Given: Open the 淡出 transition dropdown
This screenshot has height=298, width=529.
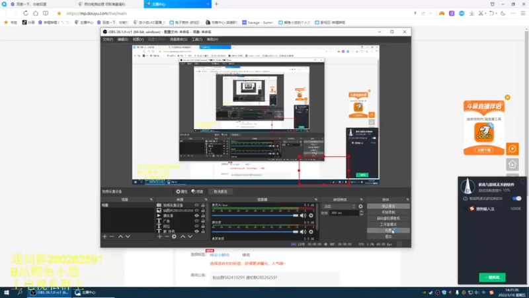Looking at the screenshot, I should click(339, 207).
